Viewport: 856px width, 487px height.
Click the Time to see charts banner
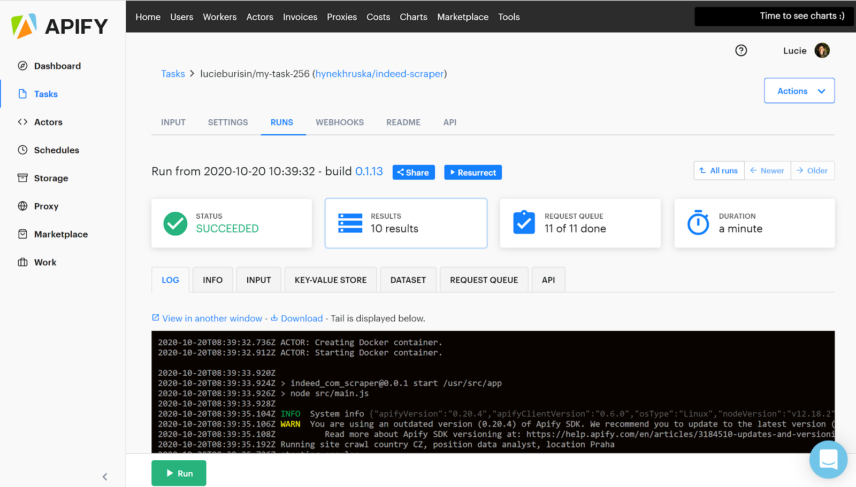pos(774,16)
